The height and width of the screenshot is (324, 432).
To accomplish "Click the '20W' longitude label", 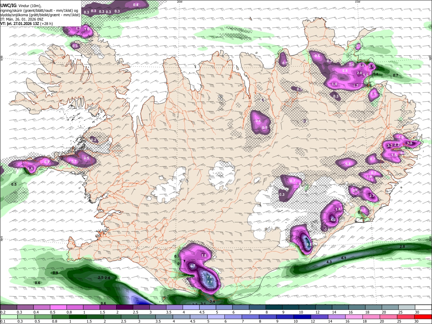I will (179, 2).
